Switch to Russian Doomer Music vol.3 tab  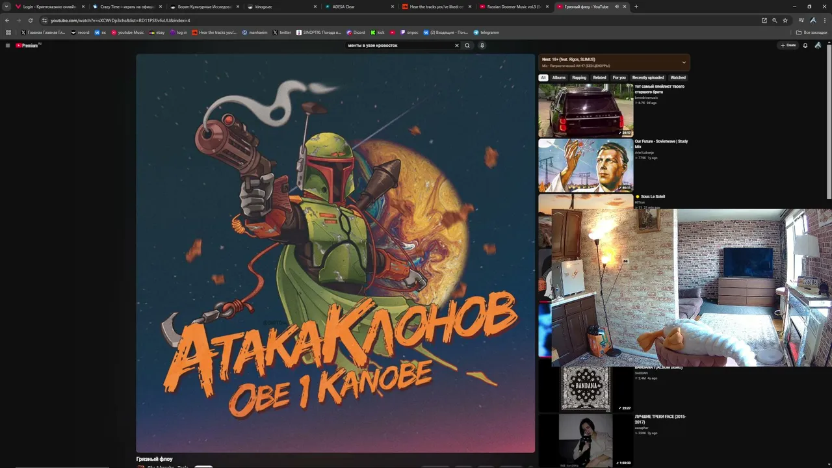(x=513, y=6)
